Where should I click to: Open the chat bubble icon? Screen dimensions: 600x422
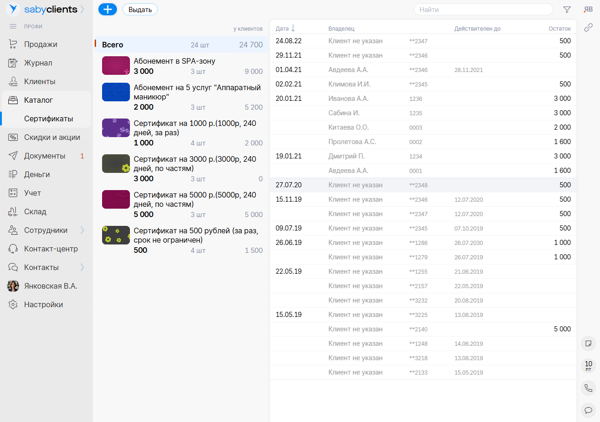tap(588, 409)
